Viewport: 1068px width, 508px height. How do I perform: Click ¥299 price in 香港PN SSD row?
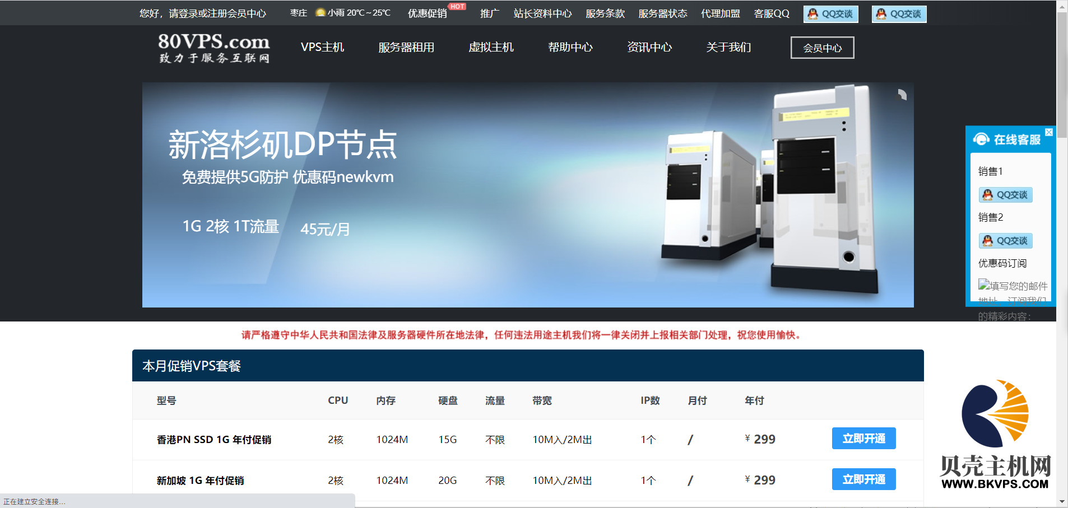tap(760, 439)
